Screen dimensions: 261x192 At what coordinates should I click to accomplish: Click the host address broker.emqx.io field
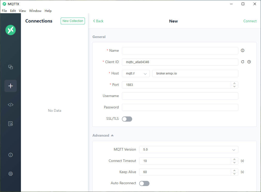click(195, 73)
